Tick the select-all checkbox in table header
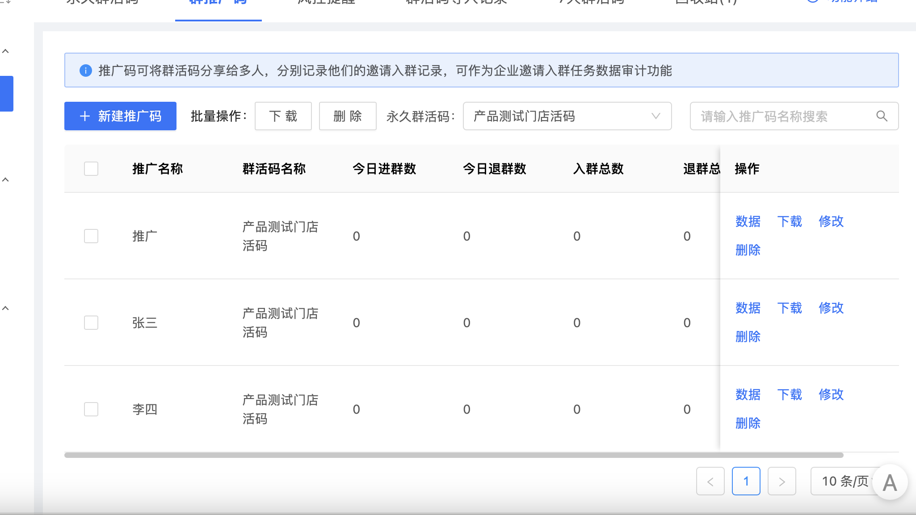This screenshot has width=916, height=515. (91, 169)
